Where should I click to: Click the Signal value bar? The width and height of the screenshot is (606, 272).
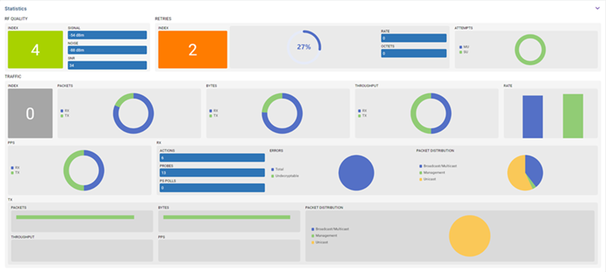(x=107, y=35)
